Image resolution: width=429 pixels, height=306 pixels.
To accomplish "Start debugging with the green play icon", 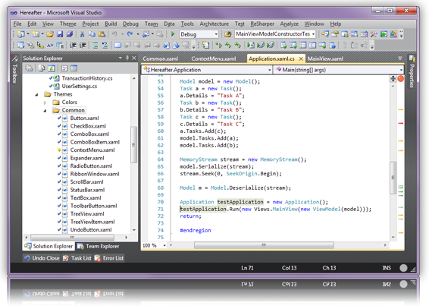I will 173,34.
